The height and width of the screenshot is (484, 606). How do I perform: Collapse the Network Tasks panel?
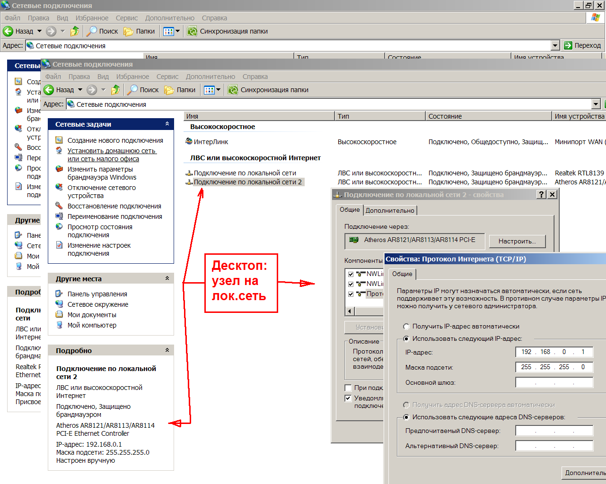coord(167,124)
